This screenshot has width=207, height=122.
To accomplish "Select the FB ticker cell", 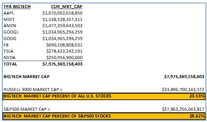I will pyautogui.click(x=6, y=45).
